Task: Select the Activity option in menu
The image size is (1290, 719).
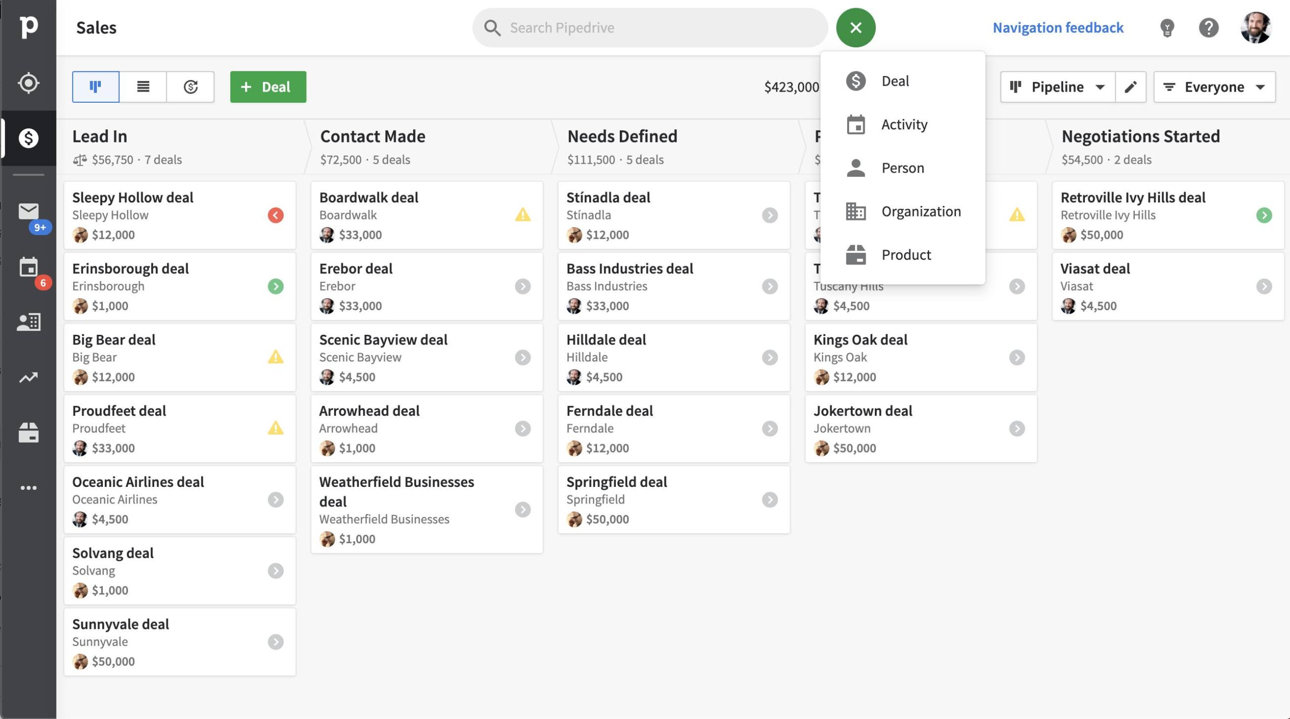Action: [904, 124]
